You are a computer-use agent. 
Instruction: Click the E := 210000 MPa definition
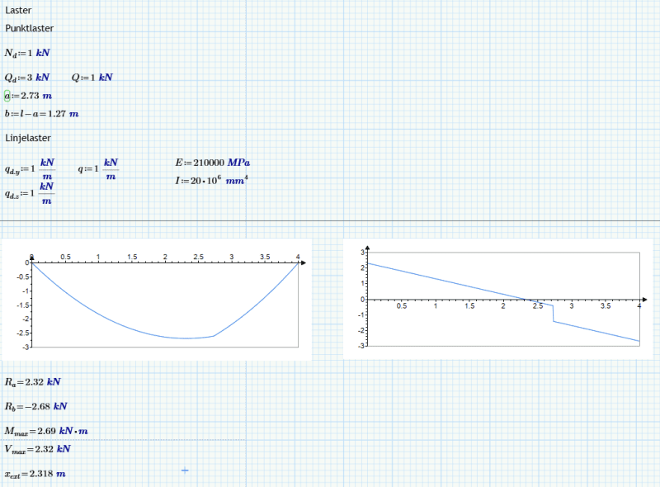(213, 163)
